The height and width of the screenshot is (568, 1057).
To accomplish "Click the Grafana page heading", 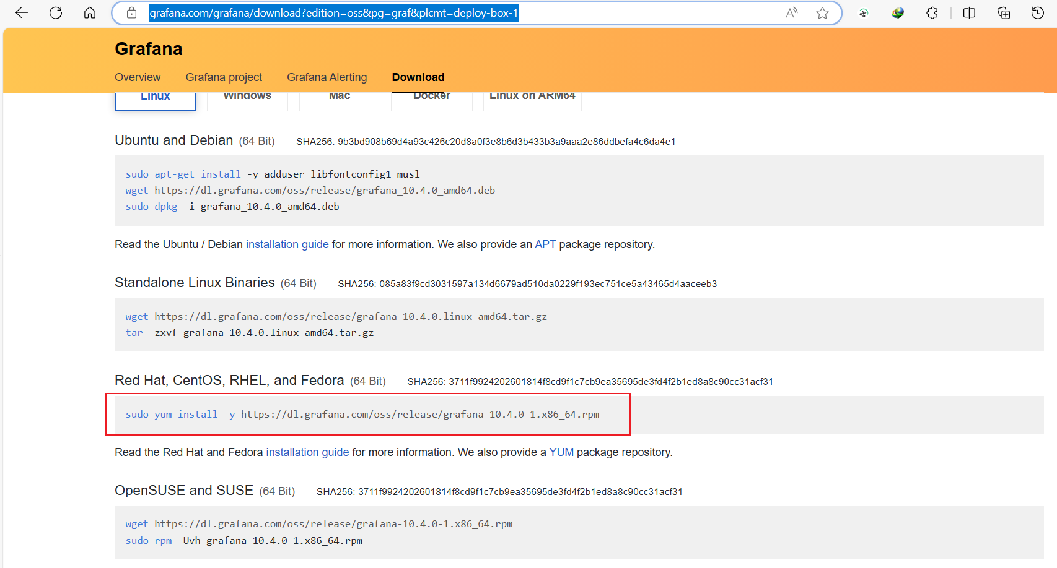I will pos(149,49).
